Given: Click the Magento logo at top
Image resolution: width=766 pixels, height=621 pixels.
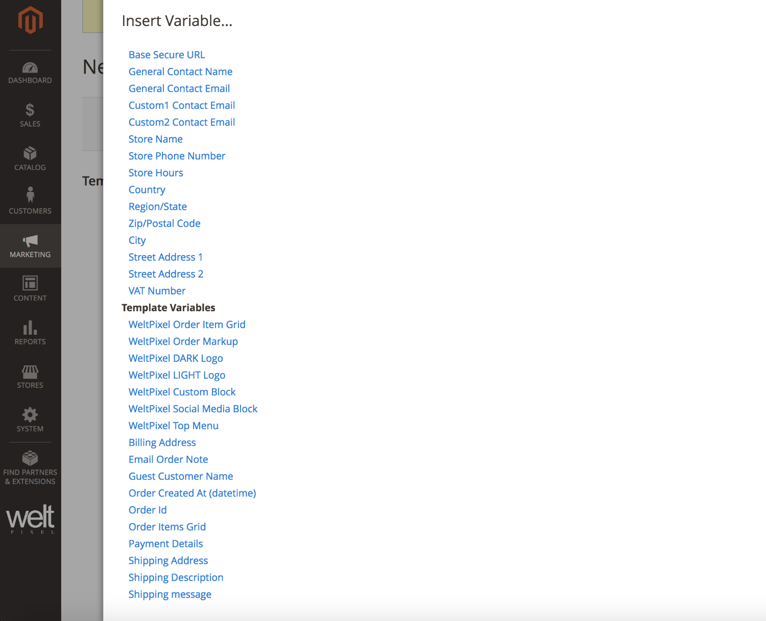Looking at the screenshot, I should click(30, 19).
